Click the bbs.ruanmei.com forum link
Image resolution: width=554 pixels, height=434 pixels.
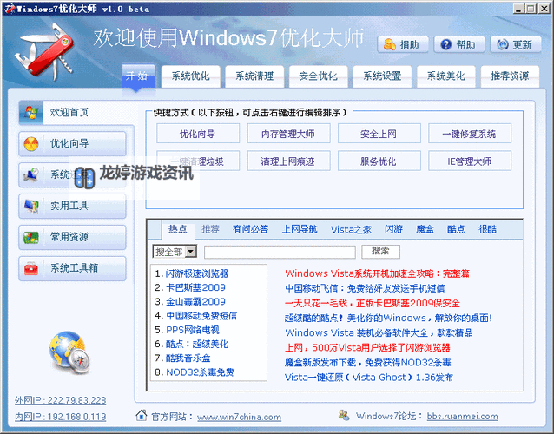(x=463, y=417)
